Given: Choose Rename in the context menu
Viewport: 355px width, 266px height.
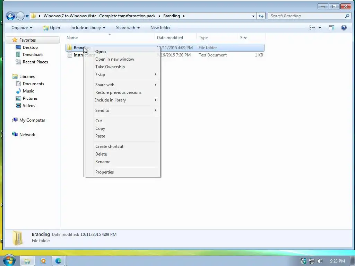Looking at the screenshot, I should (122, 162).
